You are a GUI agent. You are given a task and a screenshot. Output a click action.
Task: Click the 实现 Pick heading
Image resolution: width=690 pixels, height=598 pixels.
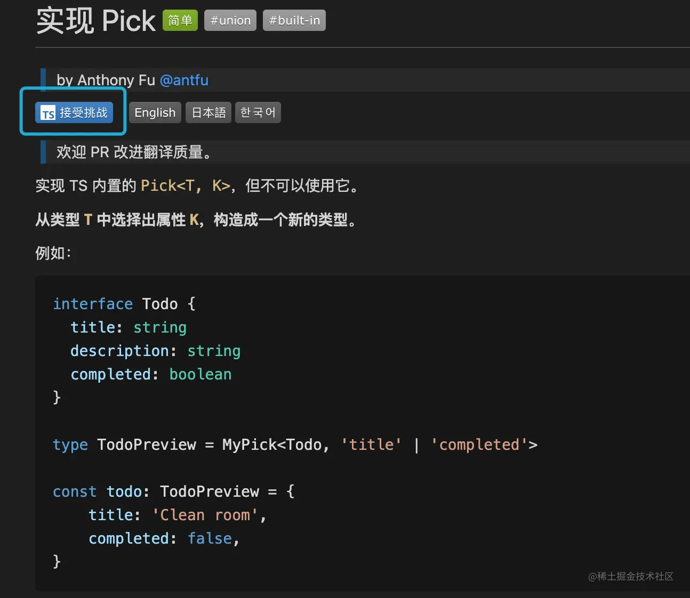[96, 21]
